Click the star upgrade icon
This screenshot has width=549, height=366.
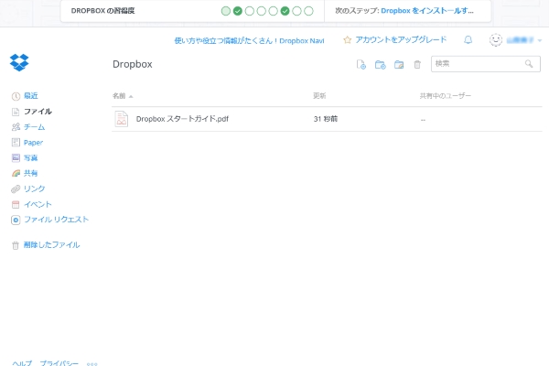[347, 40]
